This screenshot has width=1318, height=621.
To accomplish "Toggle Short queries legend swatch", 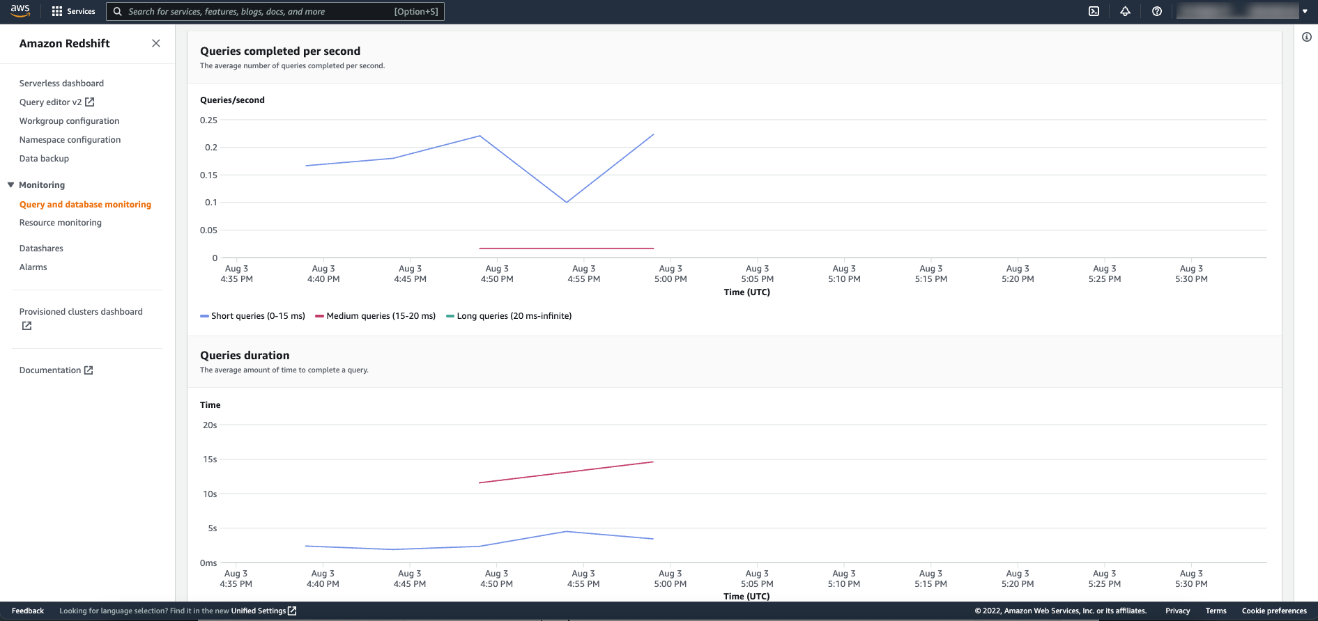I will coord(204,316).
